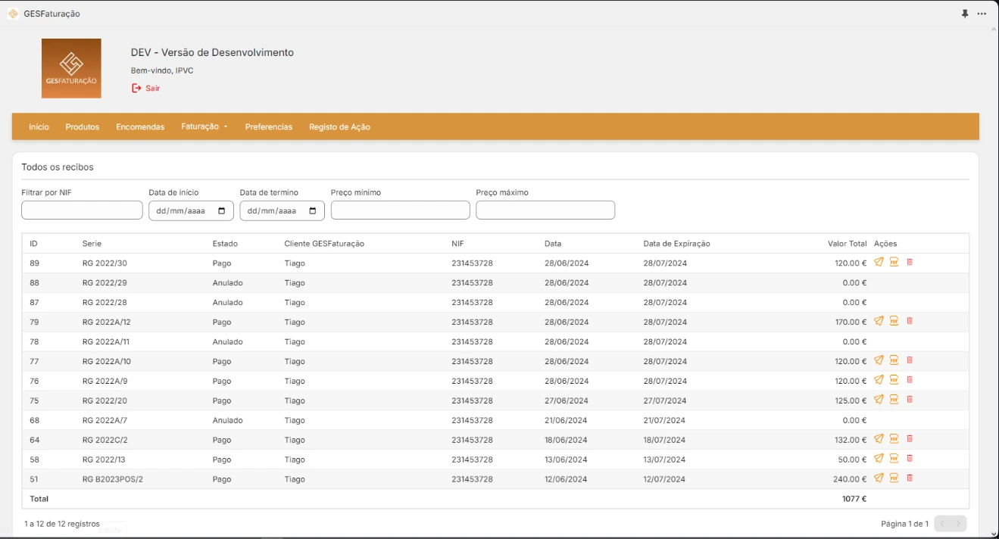Open PDF of receipt RG 2022A/12

pyautogui.click(x=894, y=321)
